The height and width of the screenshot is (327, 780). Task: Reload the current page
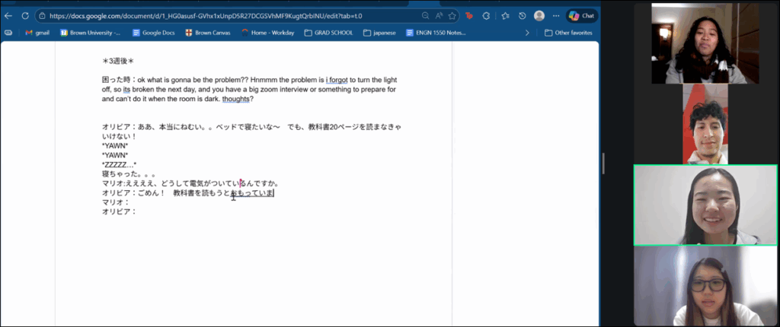(25, 15)
